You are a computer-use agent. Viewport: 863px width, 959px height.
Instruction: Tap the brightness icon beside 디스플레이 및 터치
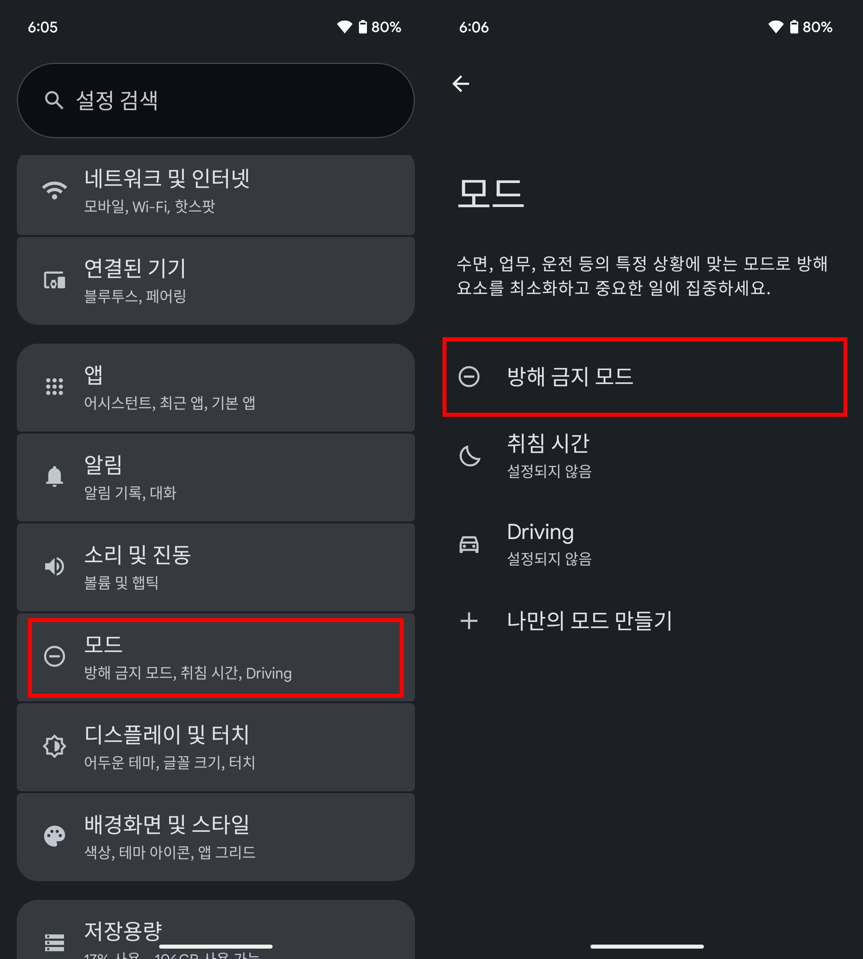click(x=54, y=746)
